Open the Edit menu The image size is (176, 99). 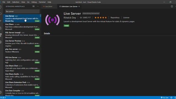9,2
